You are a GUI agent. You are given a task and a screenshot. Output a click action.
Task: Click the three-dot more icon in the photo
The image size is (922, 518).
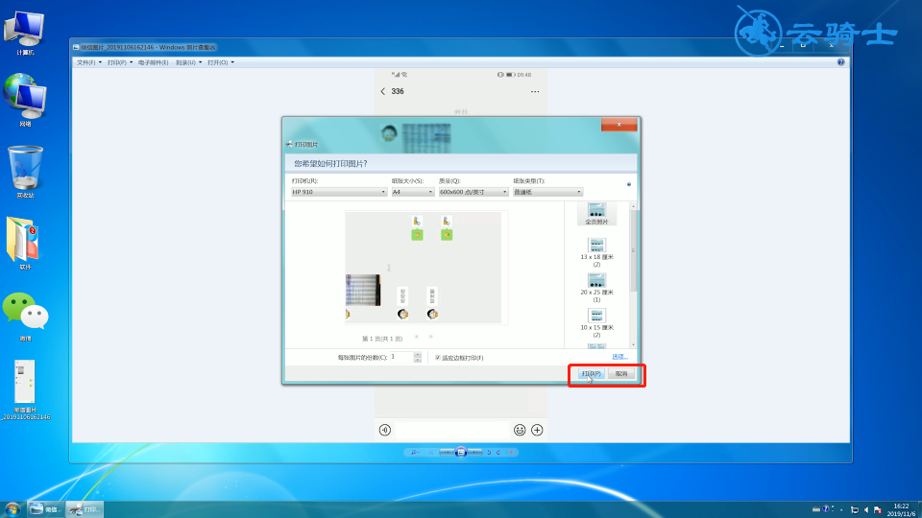pyautogui.click(x=535, y=92)
